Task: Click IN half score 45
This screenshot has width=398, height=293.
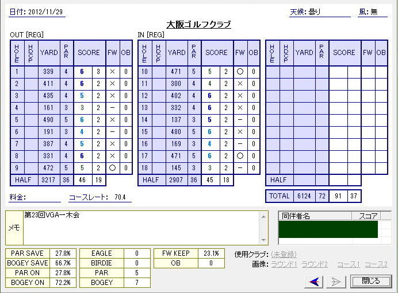Action: click(210, 180)
